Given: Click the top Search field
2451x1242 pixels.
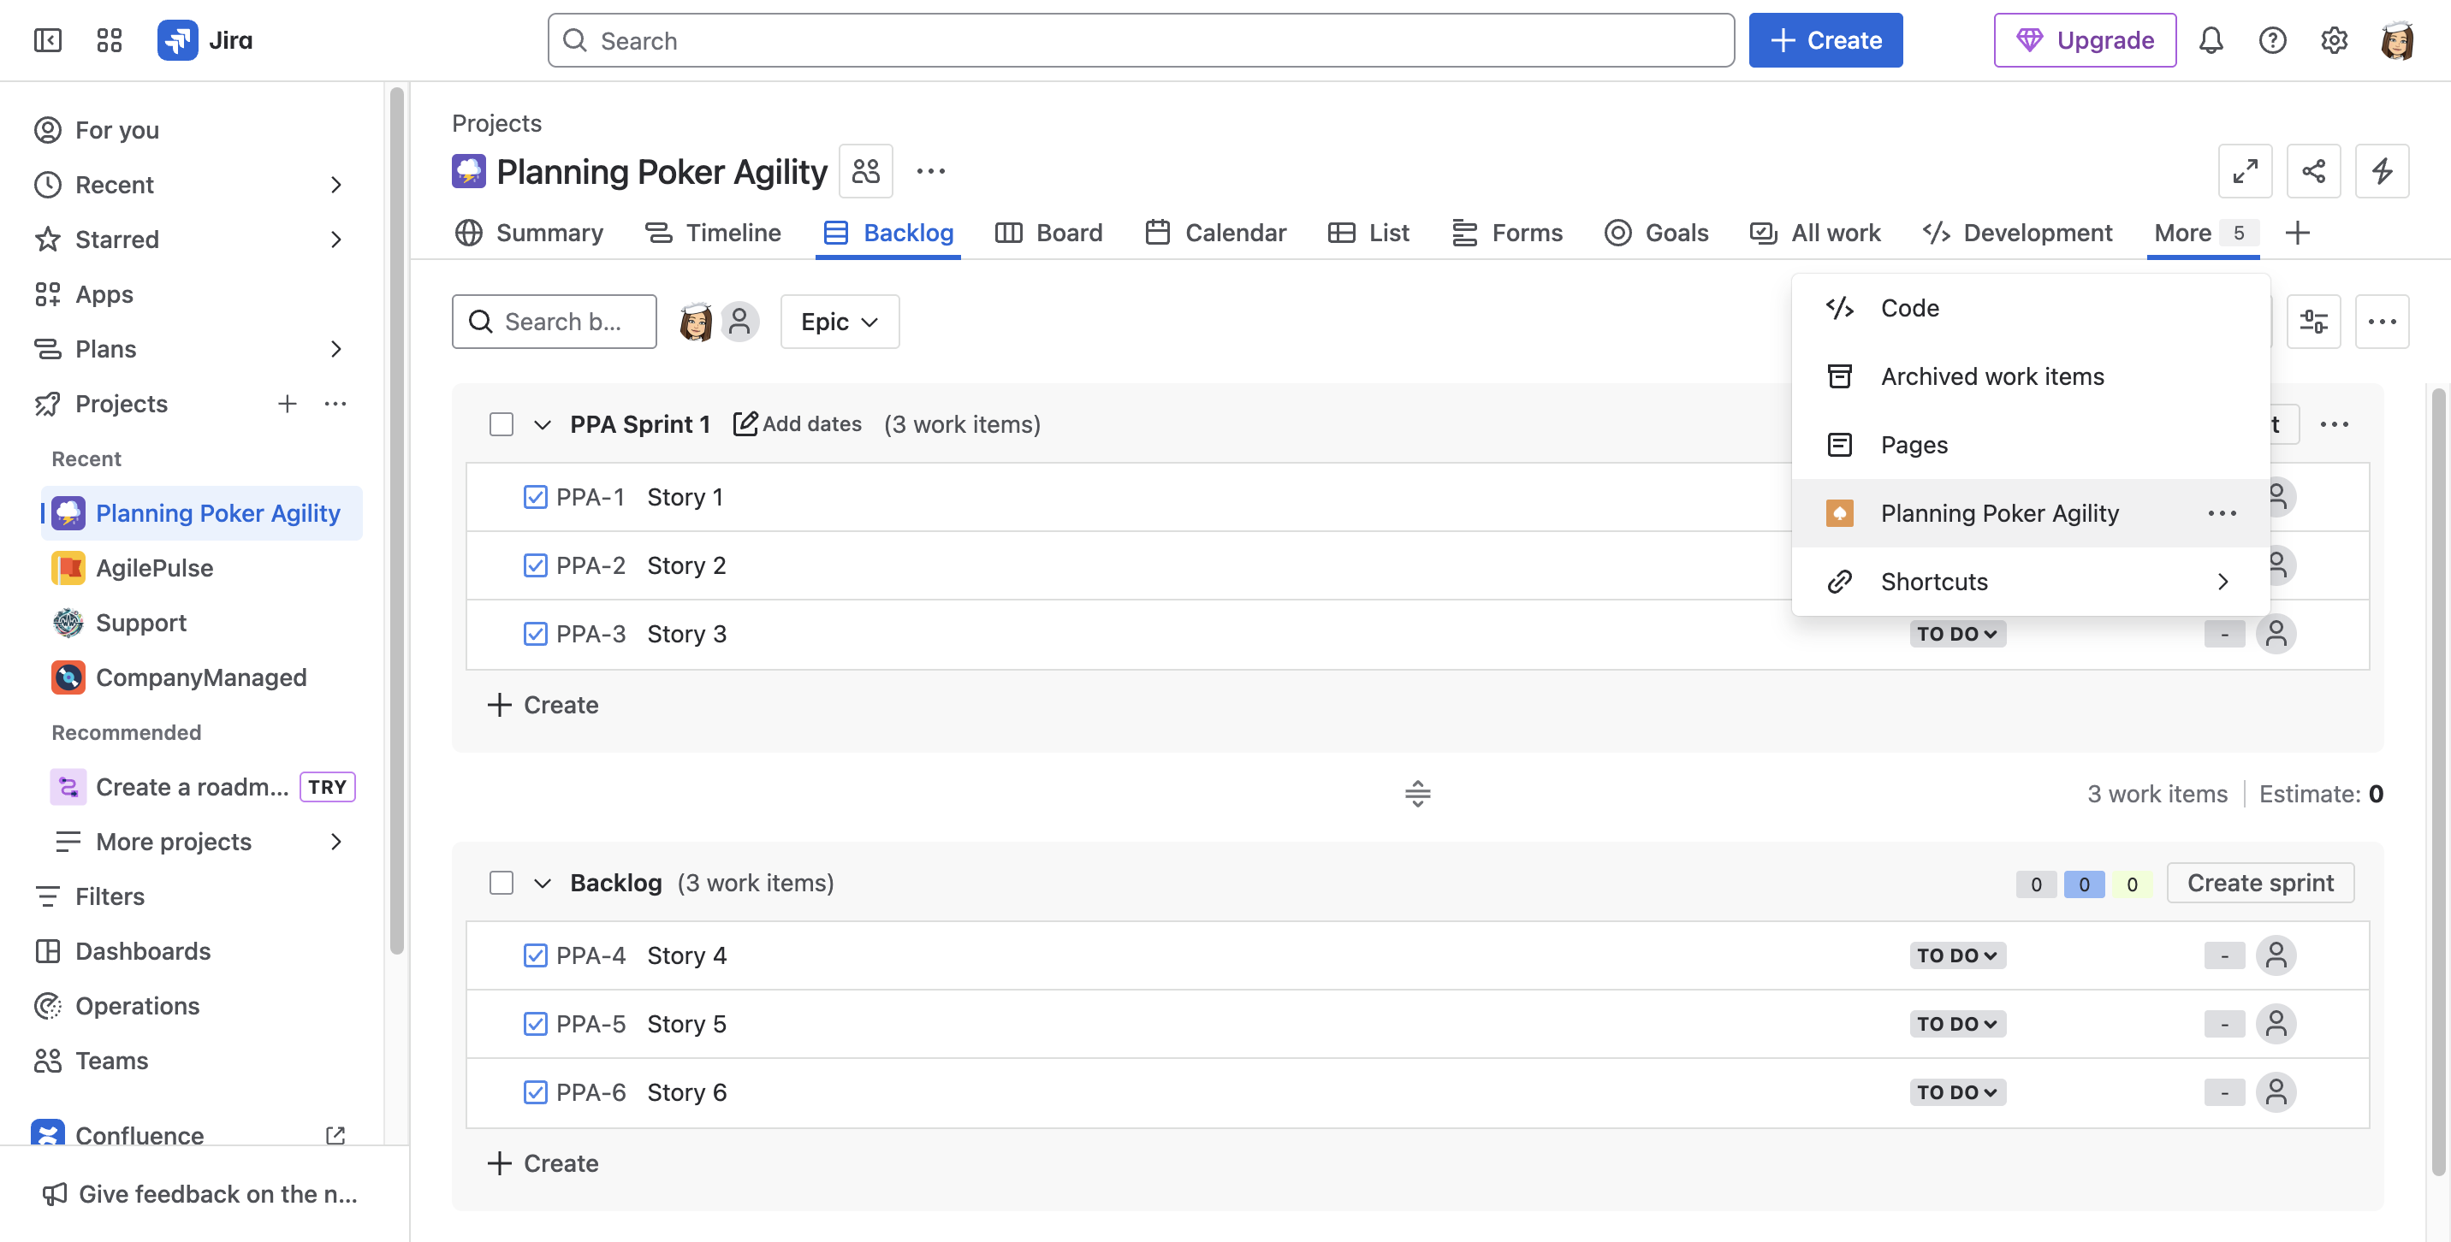Looking at the screenshot, I should coord(1141,40).
